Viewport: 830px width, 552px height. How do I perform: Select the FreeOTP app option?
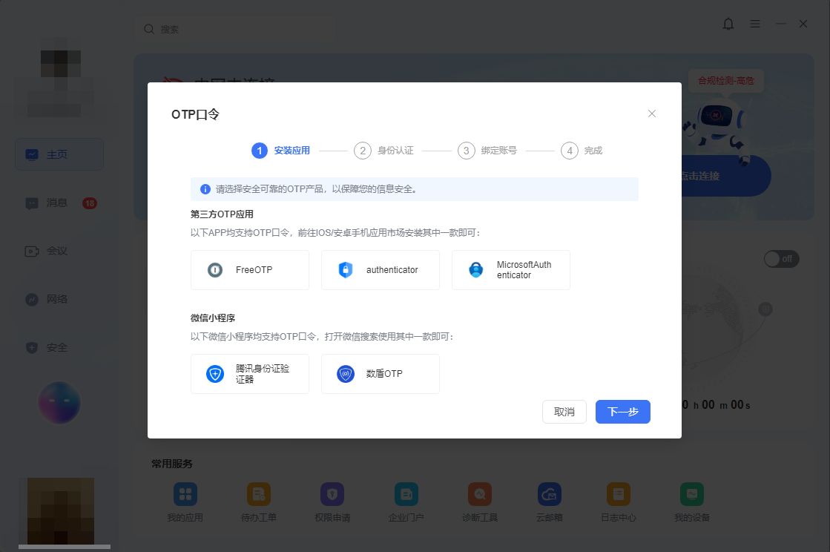[250, 270]
